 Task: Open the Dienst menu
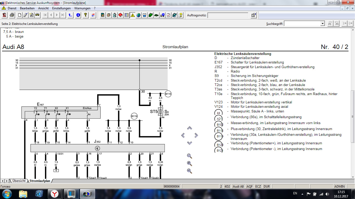click(x=12, y=8)
